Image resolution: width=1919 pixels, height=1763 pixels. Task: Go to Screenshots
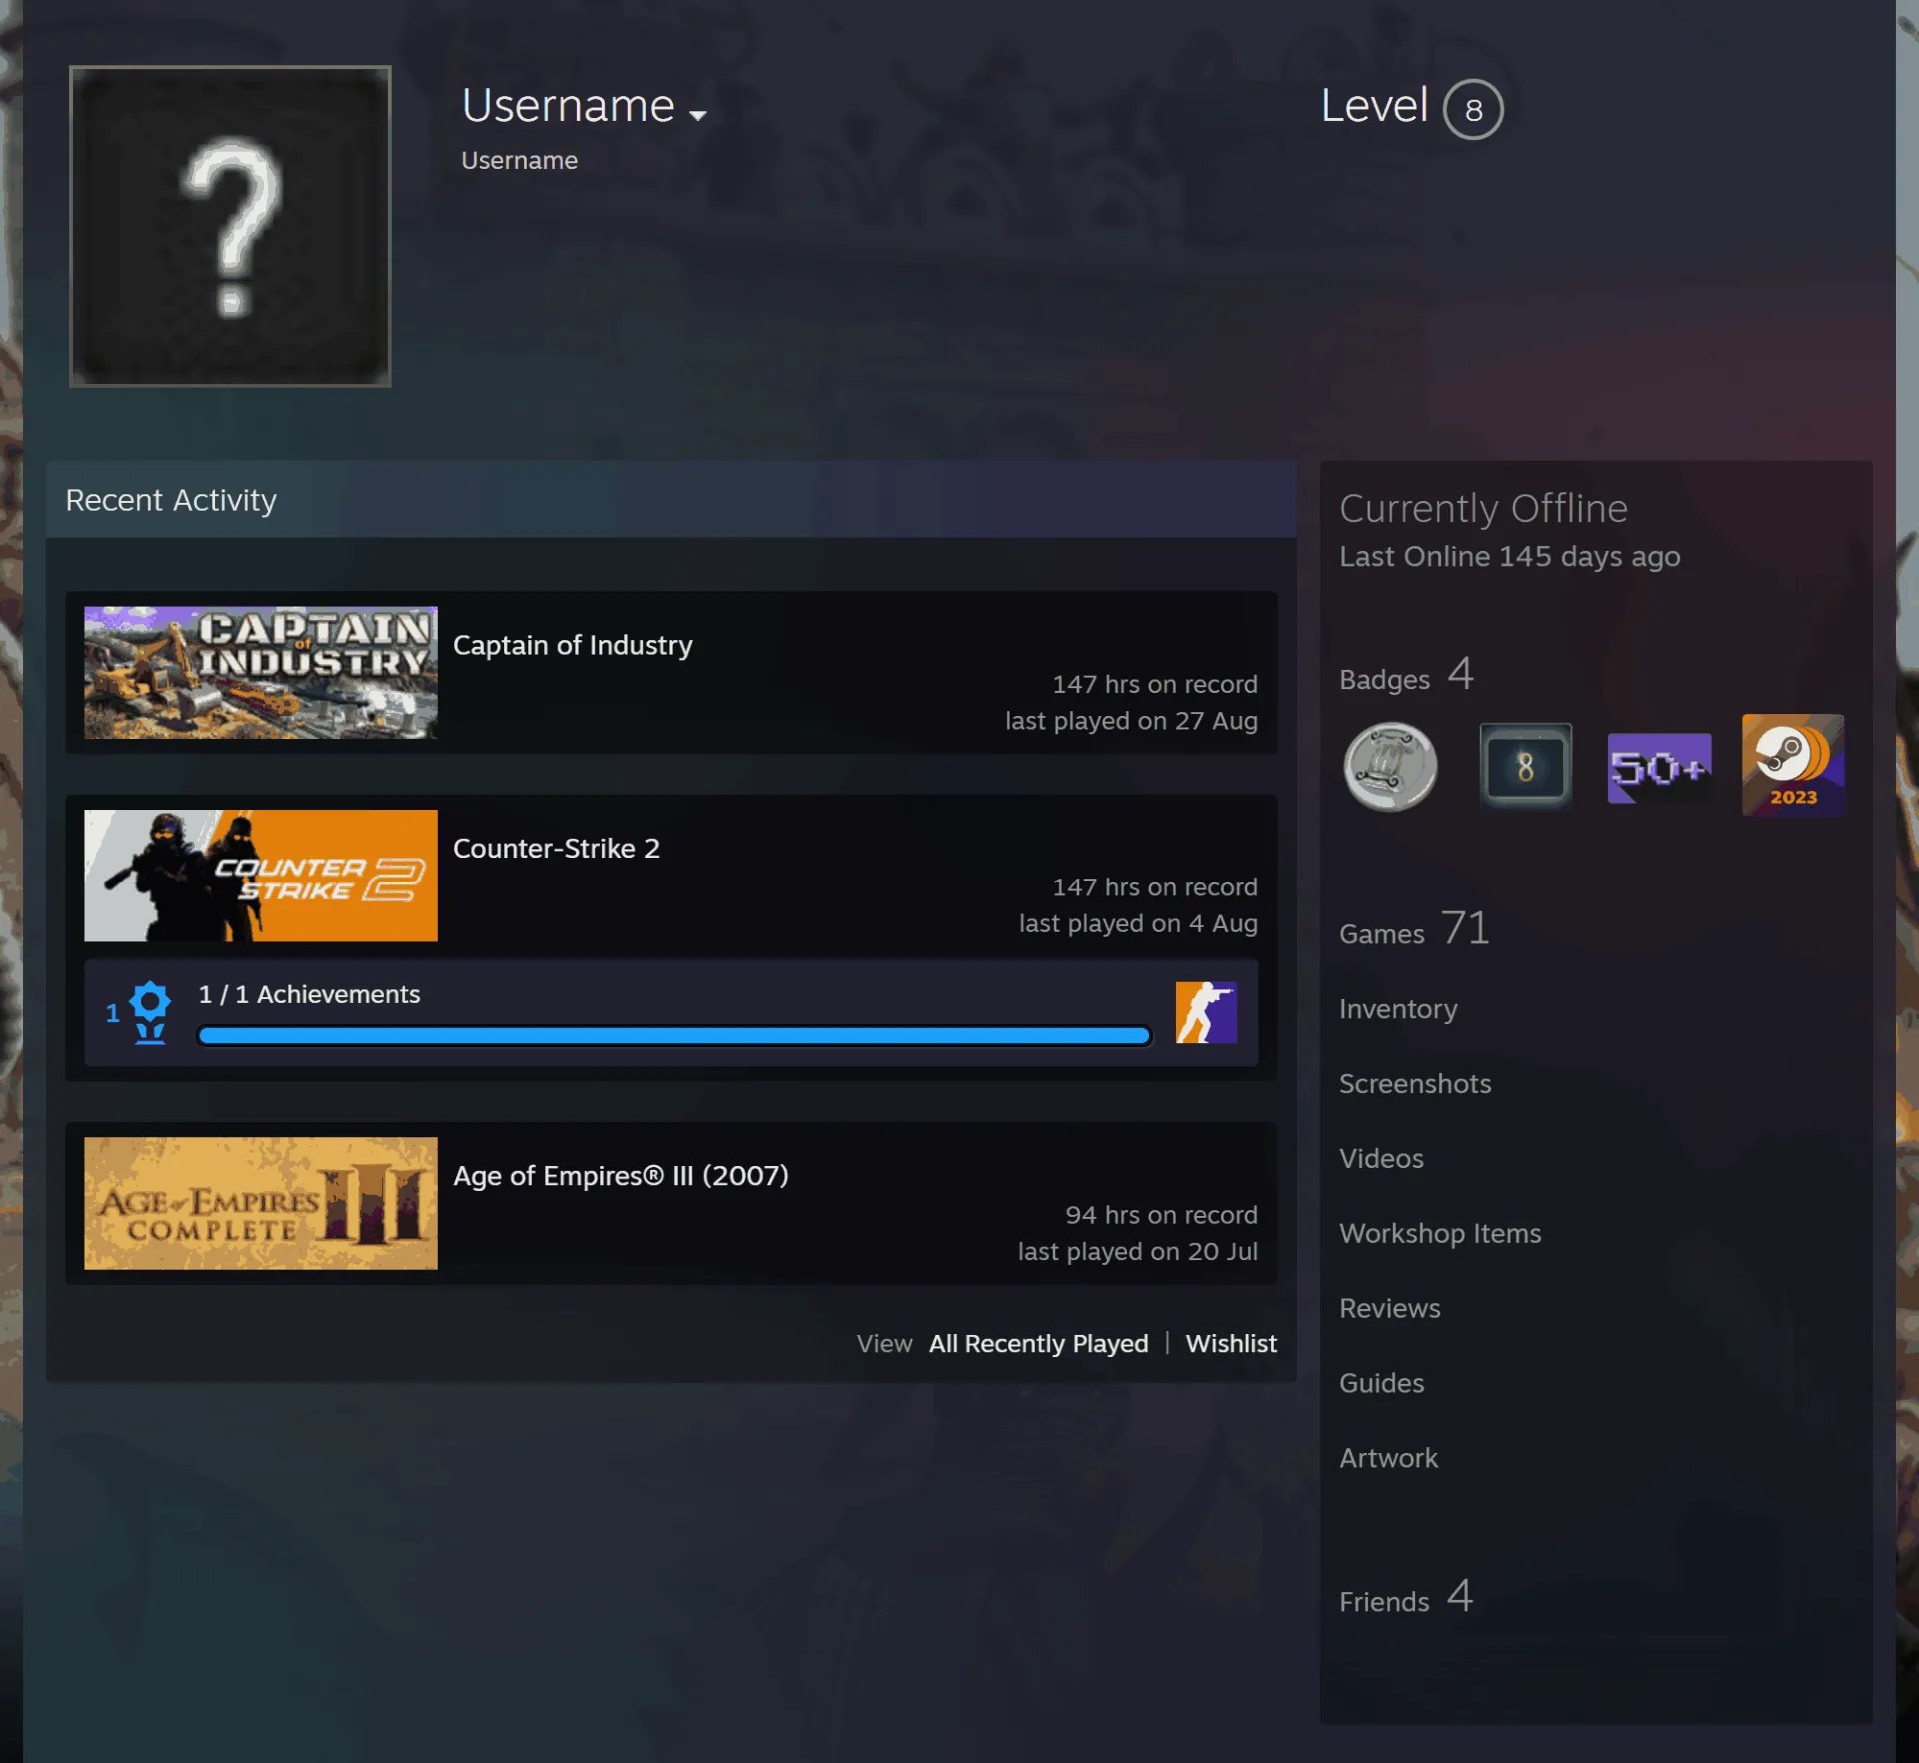coord(1415,1083)
